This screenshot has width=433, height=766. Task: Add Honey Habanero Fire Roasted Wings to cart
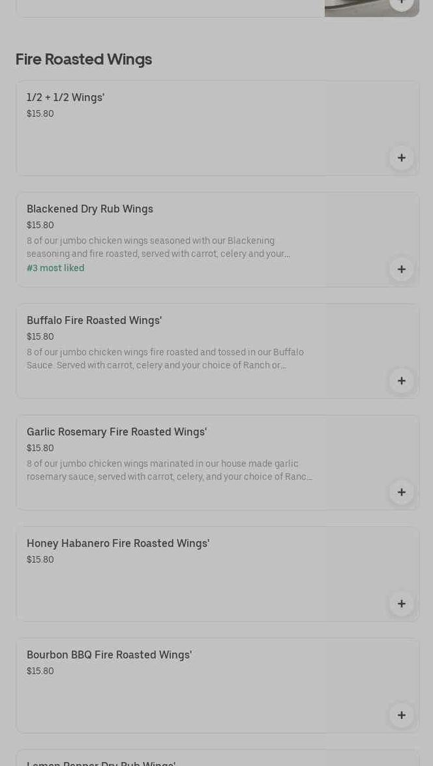(401, 604)
